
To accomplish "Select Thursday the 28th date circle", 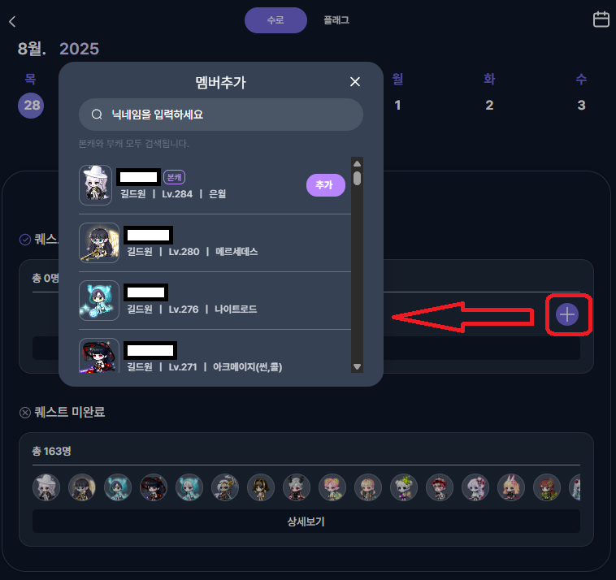I will 31,106.
